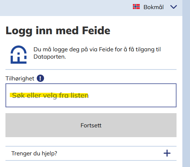Screen dimensions: 190x167
Task: Click the word Dataporten in description
Action: tap(50, 57)
